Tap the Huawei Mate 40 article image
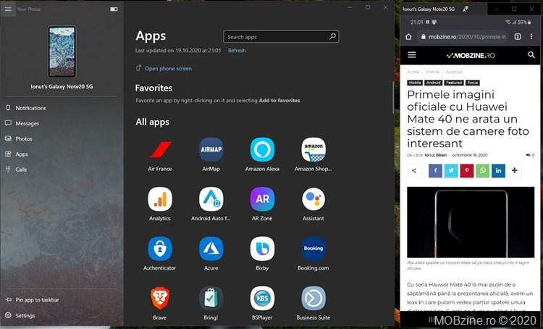Viewport: 543px width, 329px height. click(x=471, y=222)
